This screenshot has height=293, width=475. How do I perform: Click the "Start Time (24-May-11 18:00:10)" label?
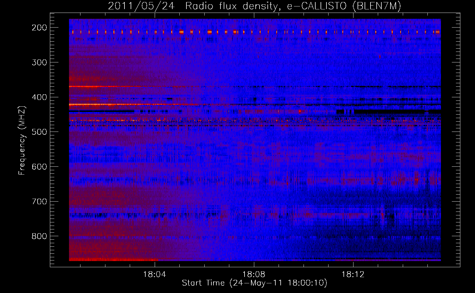255,283
